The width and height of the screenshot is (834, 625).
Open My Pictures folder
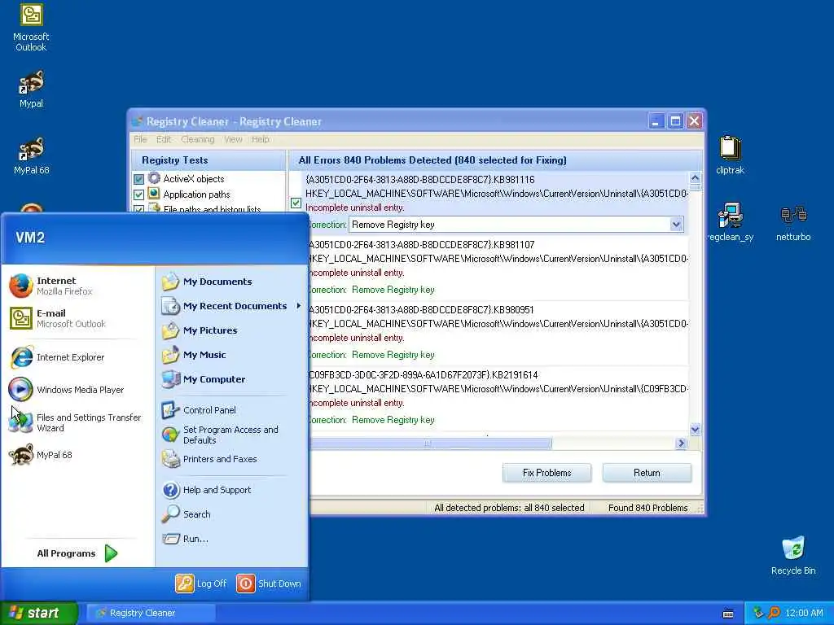231,330
